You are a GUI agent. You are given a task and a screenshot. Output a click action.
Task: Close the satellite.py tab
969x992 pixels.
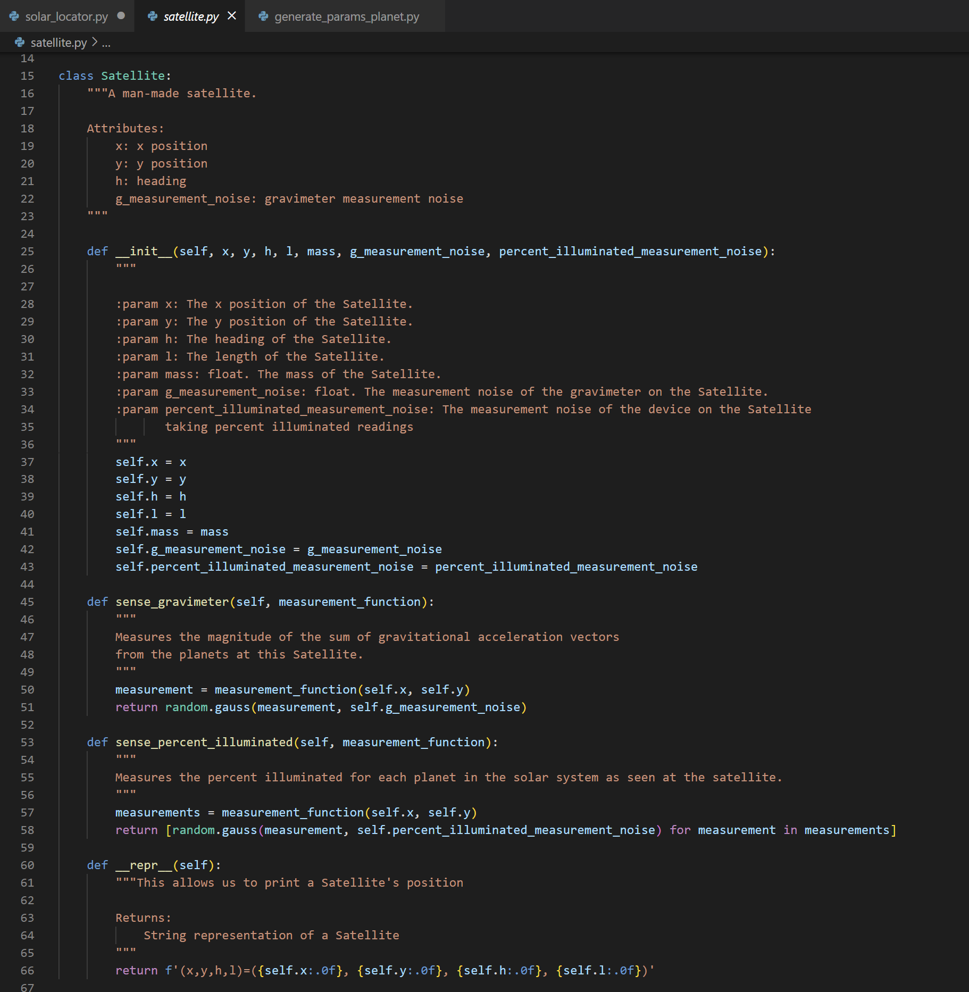point(231,15)
